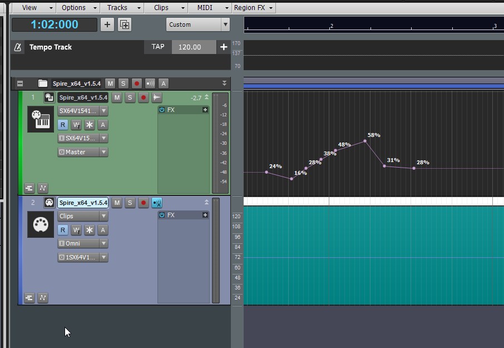
Task: Click the -2.7 volume value on track 1
Action: click(x=196, y=98)
